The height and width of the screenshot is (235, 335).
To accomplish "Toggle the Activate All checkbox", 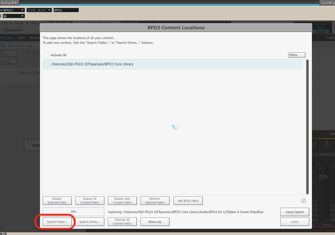I will coord(47,55).
